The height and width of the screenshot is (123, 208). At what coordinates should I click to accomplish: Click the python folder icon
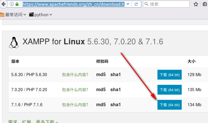[31, 14]
